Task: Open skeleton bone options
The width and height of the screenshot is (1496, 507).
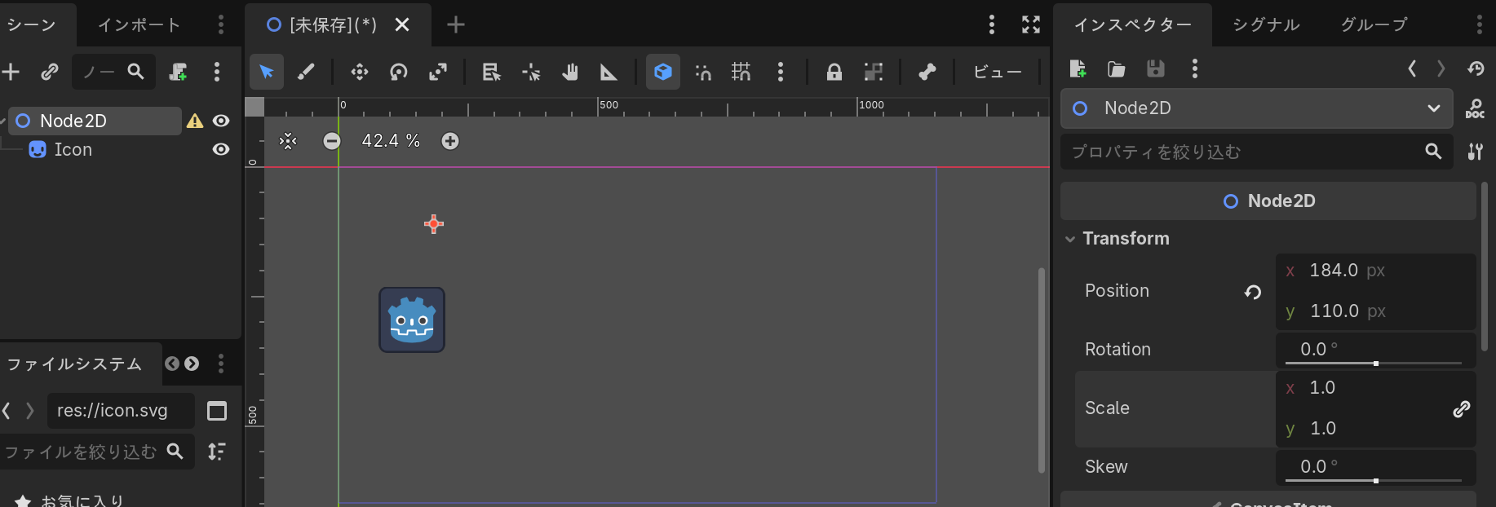Action: [x=927, y=72]
